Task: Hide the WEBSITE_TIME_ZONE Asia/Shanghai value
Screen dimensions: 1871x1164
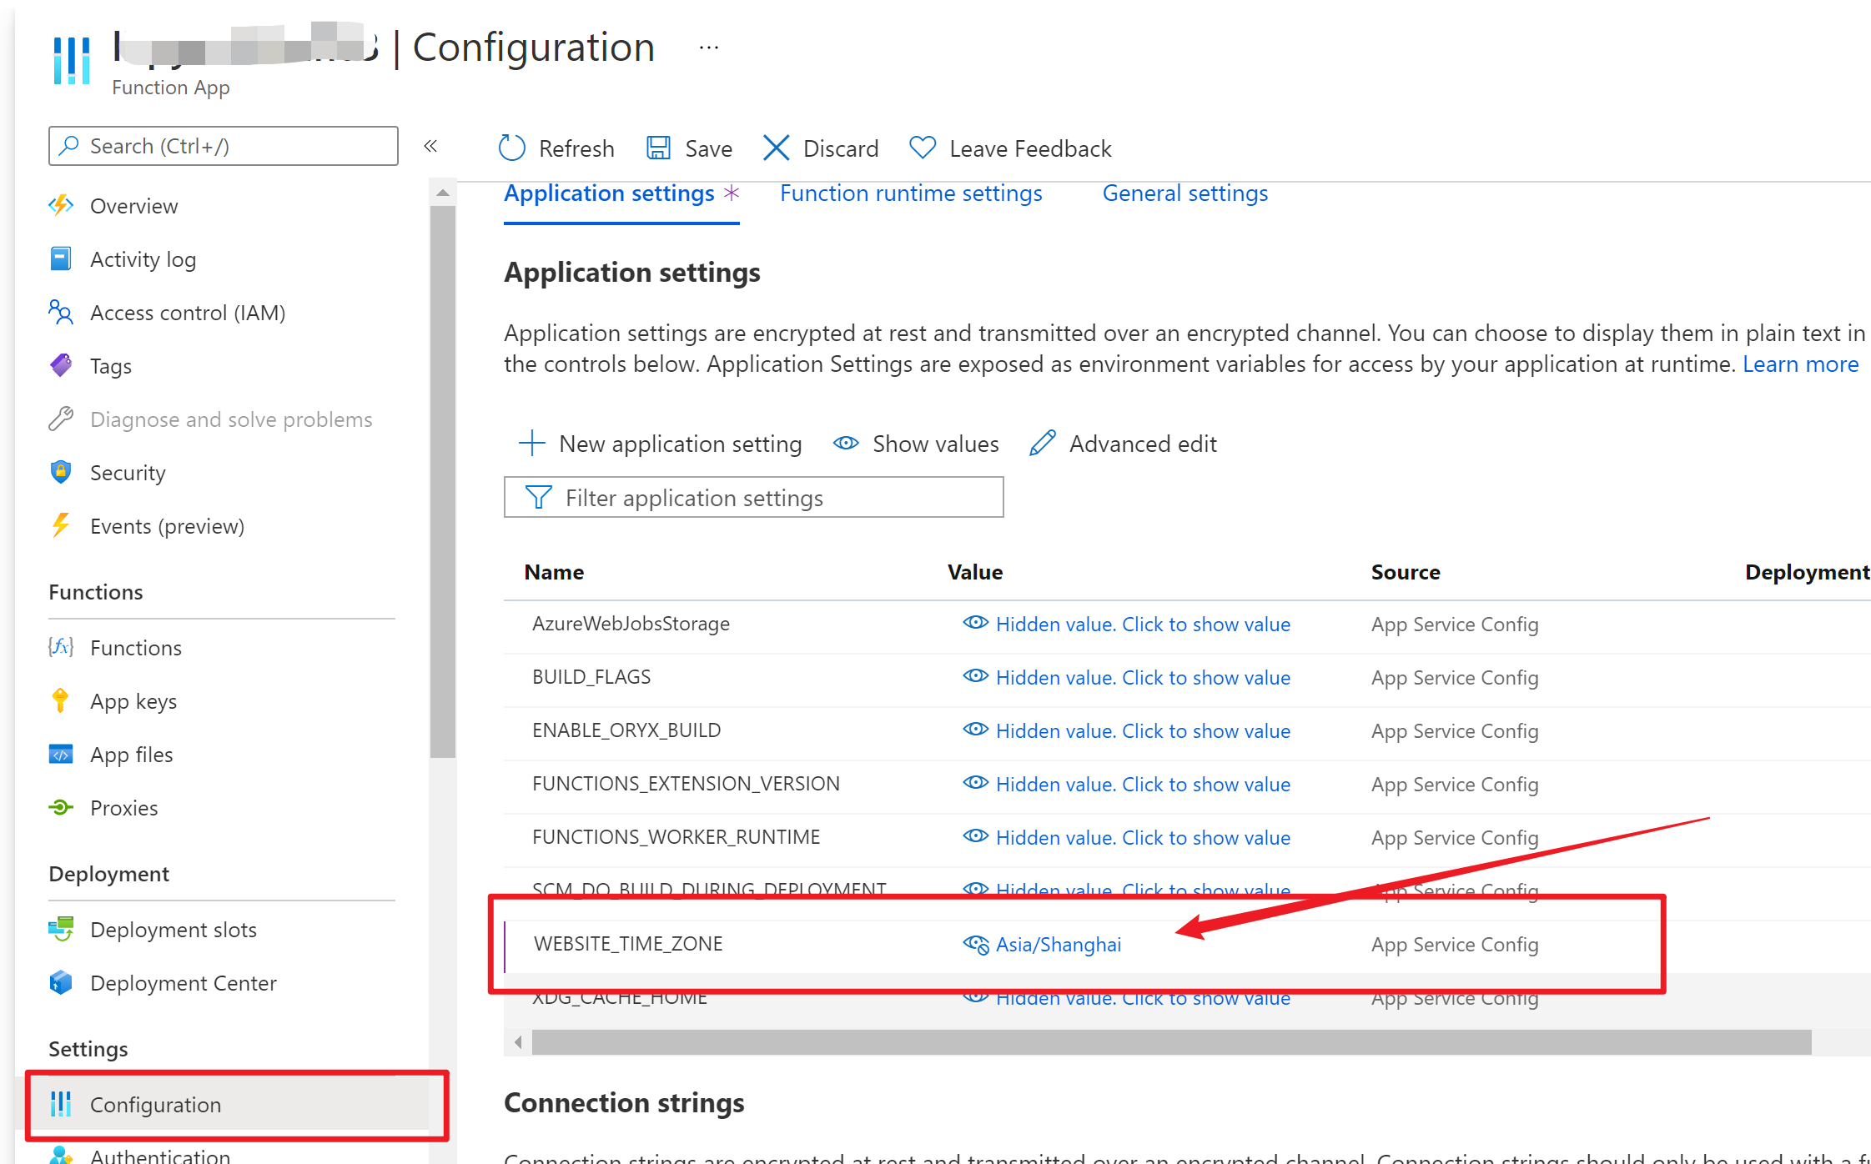Action: tap(975, 944)
